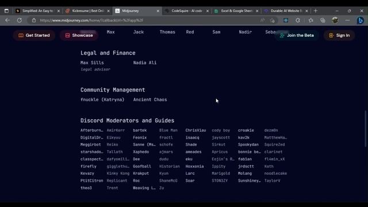Click fnuckle (Katryna) entry
This screenshot has height=207, width=368.
coord(102,99)
